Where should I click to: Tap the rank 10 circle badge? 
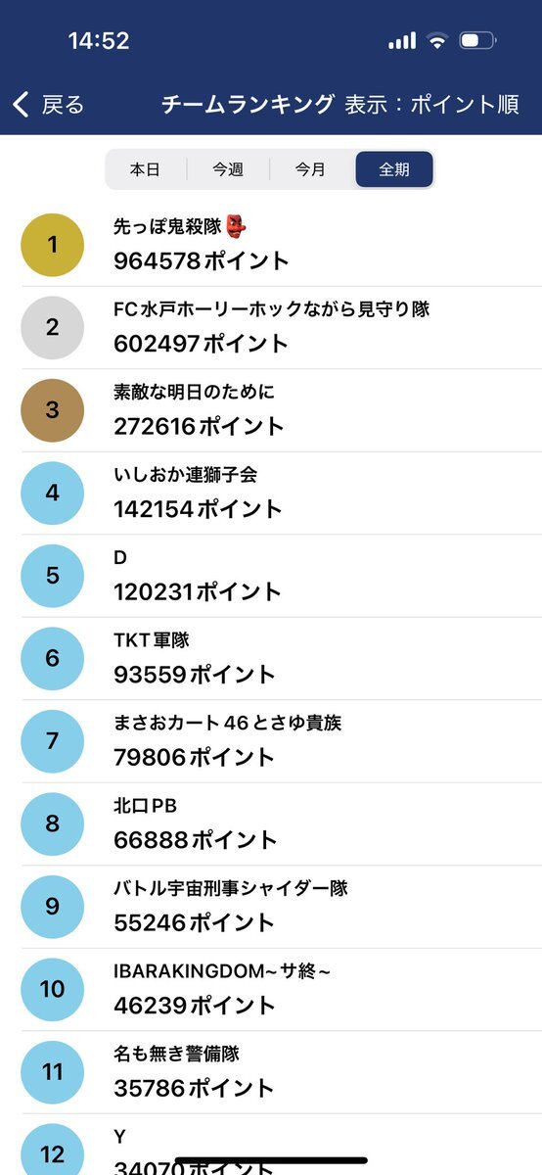pos(53,989)
